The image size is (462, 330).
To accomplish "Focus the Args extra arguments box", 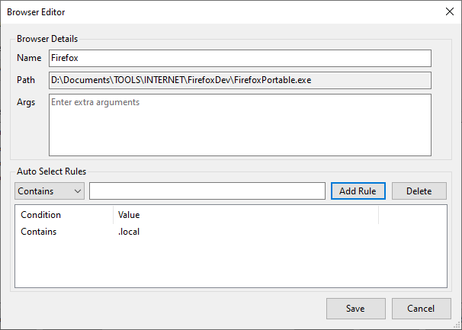I will (240, 124).
